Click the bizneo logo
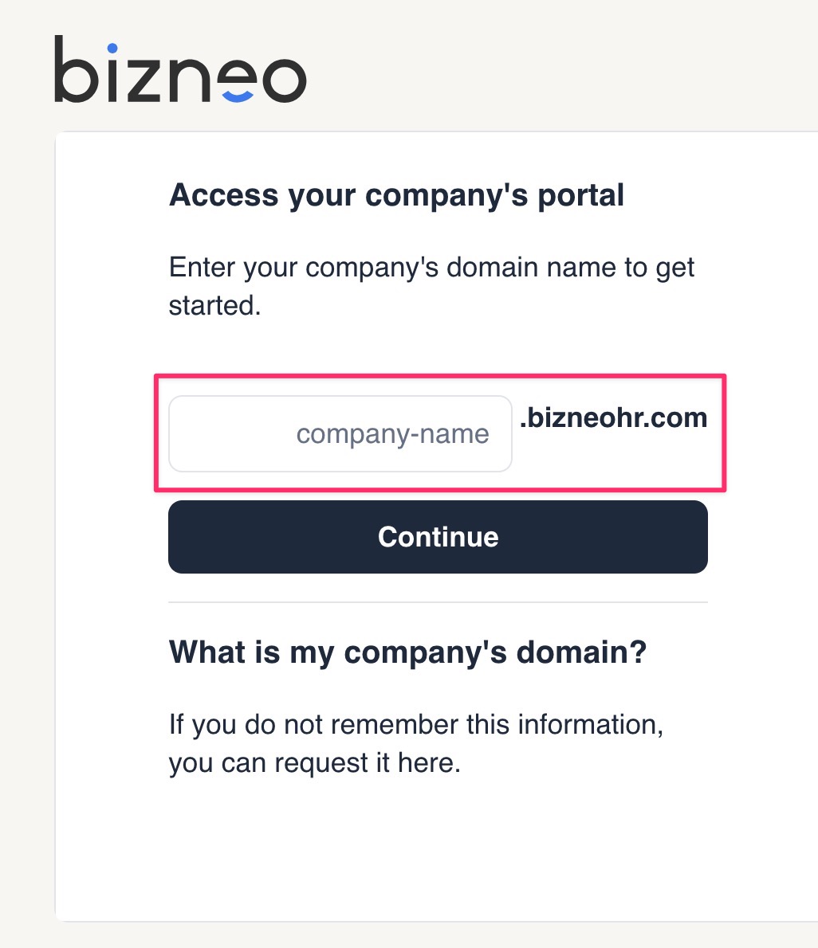 tap(180, 69)
